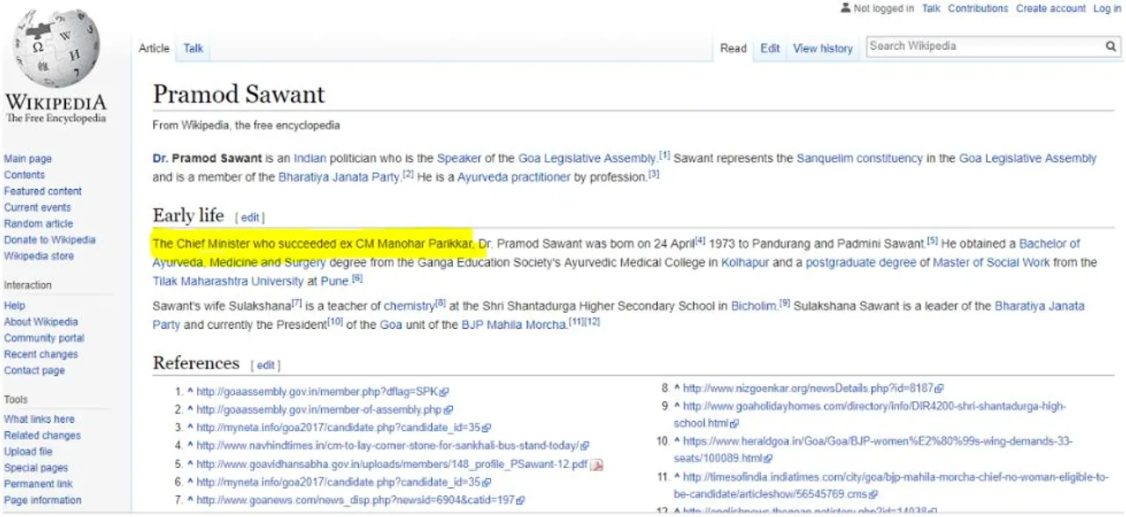Click the Kolhapur link
1126x517 pixels.
click(x=744, y=262)
